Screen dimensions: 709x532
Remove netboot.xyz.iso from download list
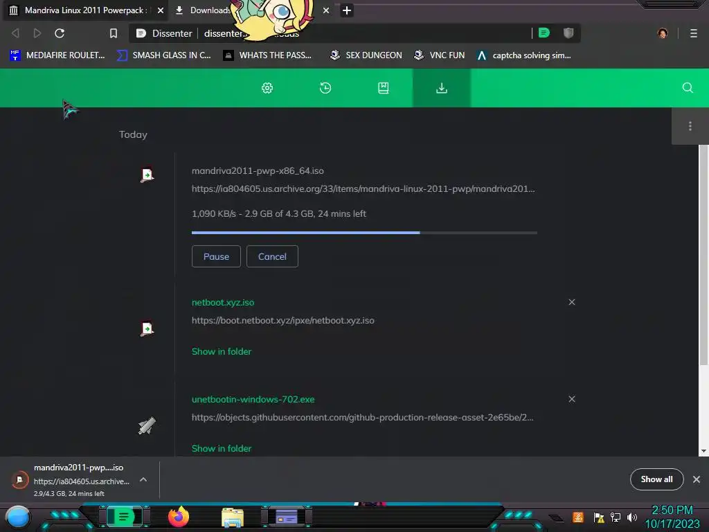pyautogui.click(x=572, y=302)
